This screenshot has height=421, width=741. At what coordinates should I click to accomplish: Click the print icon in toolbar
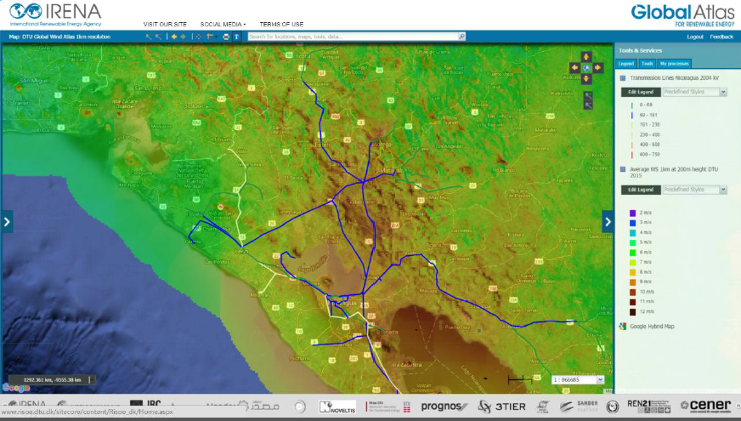(225, 37)
